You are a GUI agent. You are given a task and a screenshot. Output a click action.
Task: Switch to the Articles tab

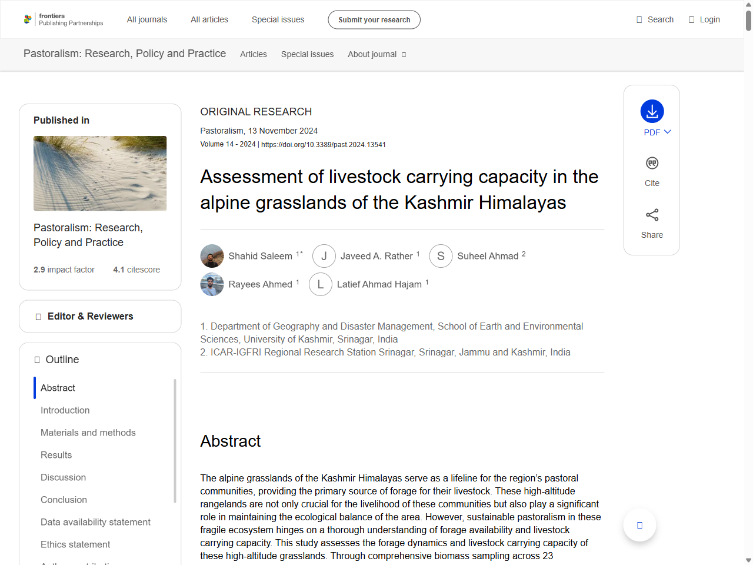254,54
